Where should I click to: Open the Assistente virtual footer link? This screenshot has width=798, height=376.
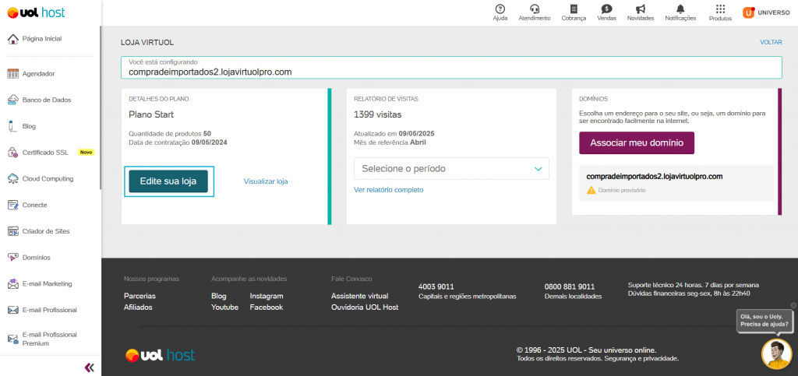(360, 296)
